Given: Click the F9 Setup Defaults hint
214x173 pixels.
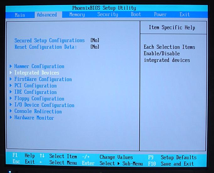Looking at the screenshot, I should click(x=172, y=157).
